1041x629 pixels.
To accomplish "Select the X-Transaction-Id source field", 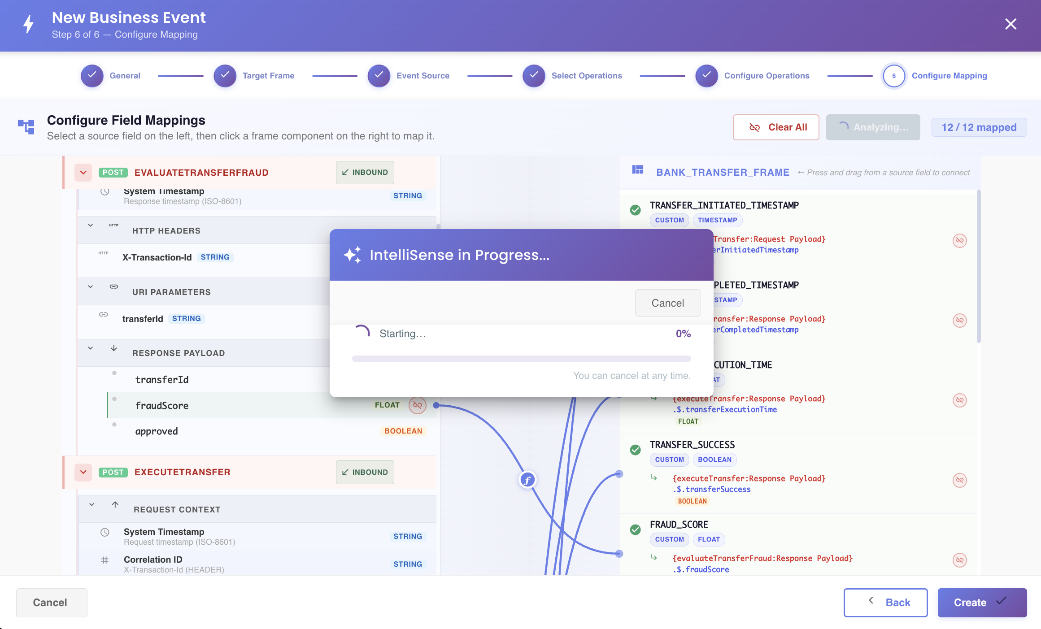I will pyautogui.click(x=204, y=257).
